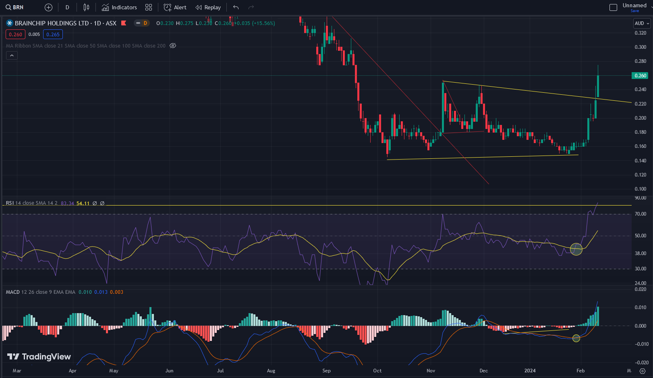Select the RSI indicator legend title
Viewport: 653px width, 378px height.
pyautogui.click(x=10, y=203)
